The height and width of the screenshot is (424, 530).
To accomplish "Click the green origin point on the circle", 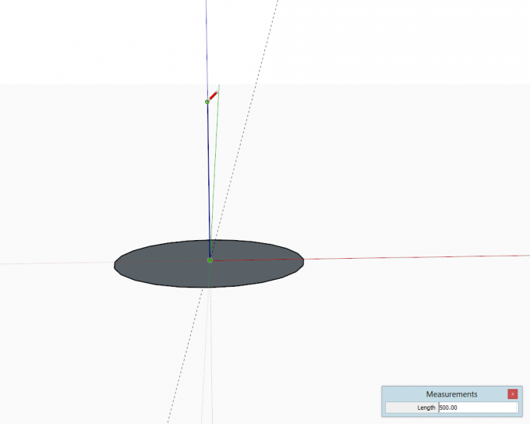I will pos(210,260).
